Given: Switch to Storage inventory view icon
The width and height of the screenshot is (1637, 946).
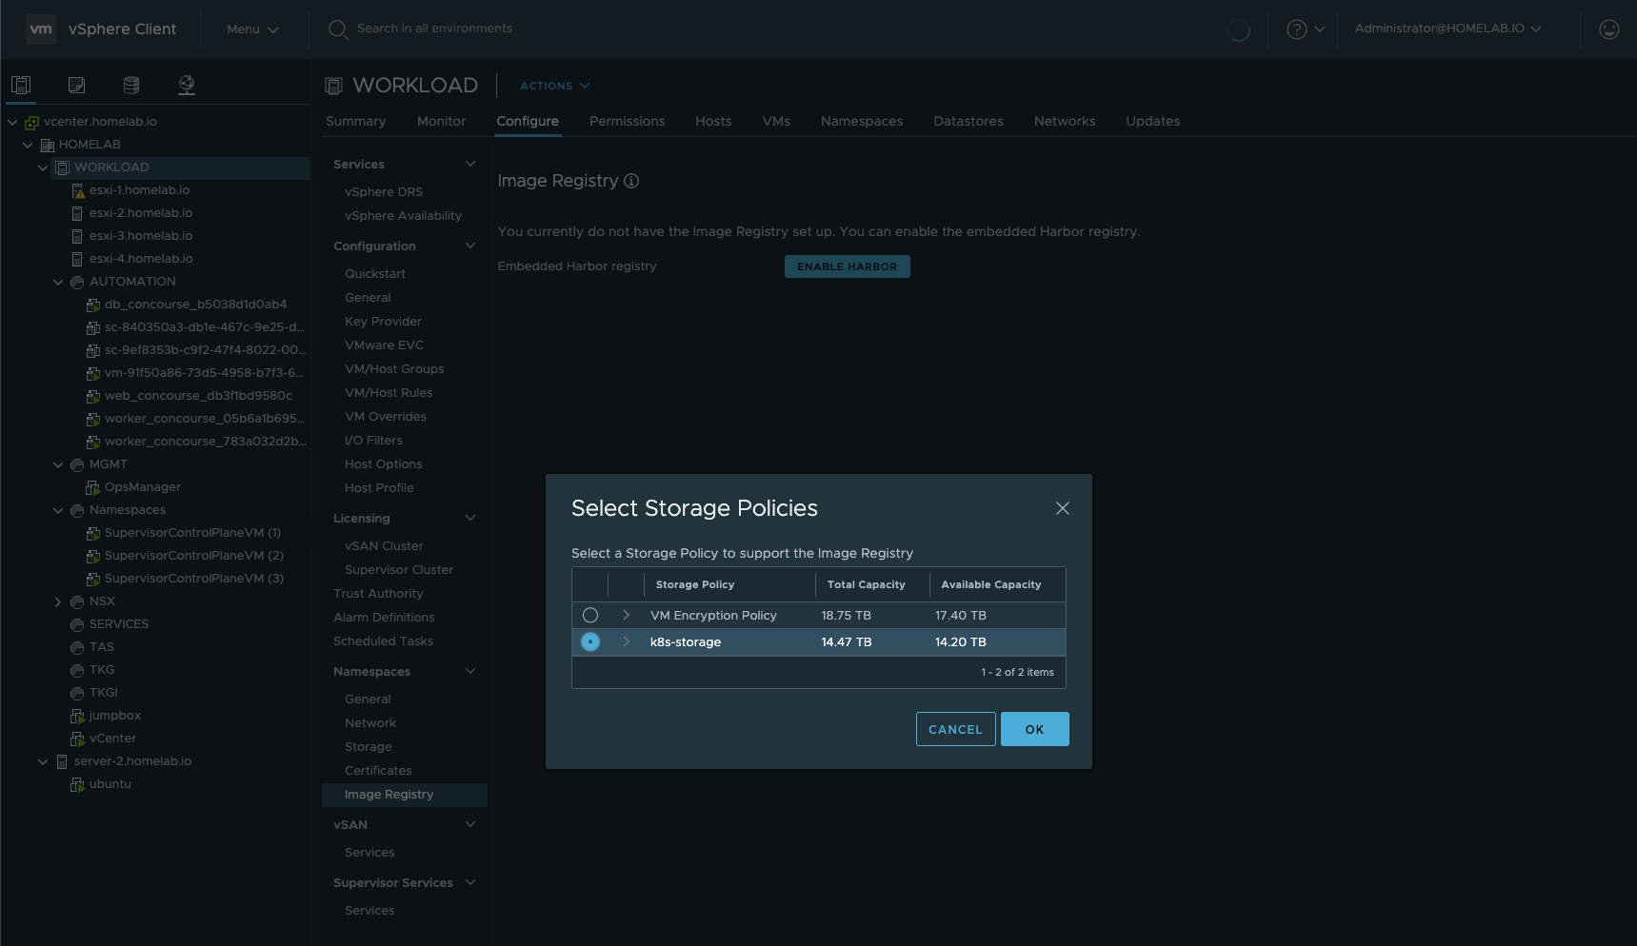Looking at the screenshot, I should pyautogui.click(x=131, y=85).
